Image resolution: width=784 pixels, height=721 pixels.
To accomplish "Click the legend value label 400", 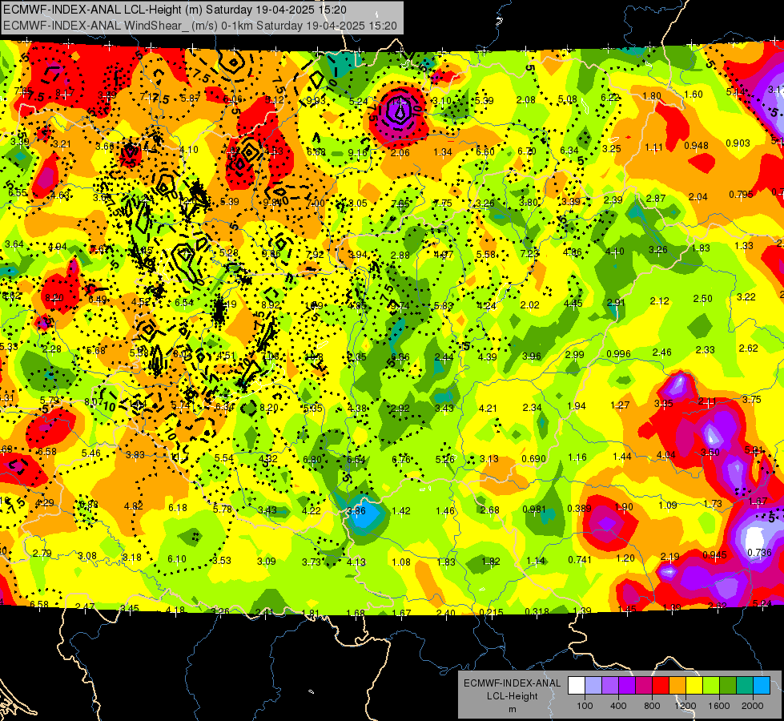I will point(618,706).
